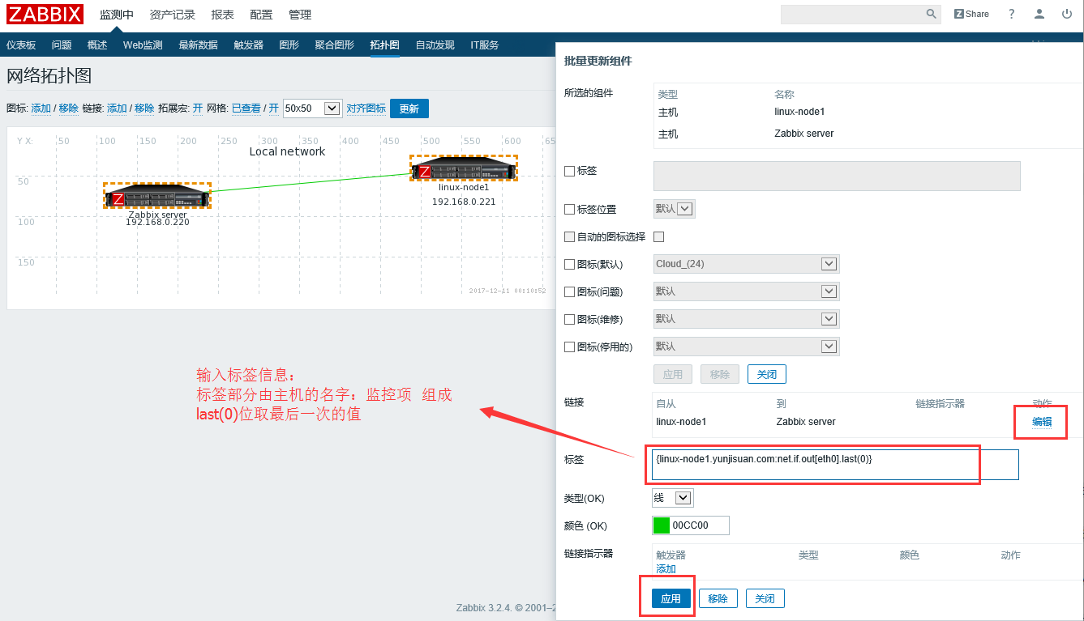
Task: Tick the 图标(维修) checkbox
Action: [569, 319]
